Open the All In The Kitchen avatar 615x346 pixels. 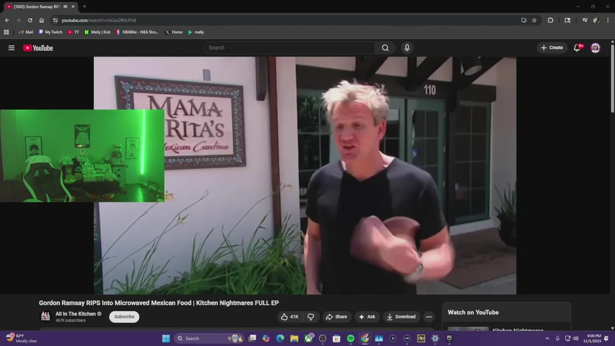45,316
